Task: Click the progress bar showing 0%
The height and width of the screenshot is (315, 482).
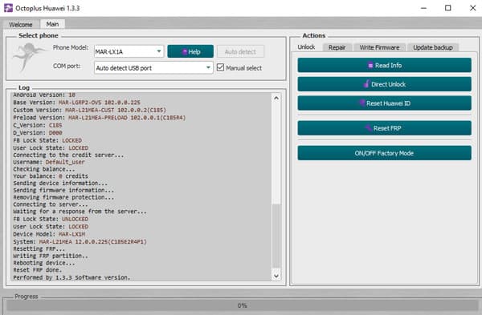Action: (x=242, y=305)
